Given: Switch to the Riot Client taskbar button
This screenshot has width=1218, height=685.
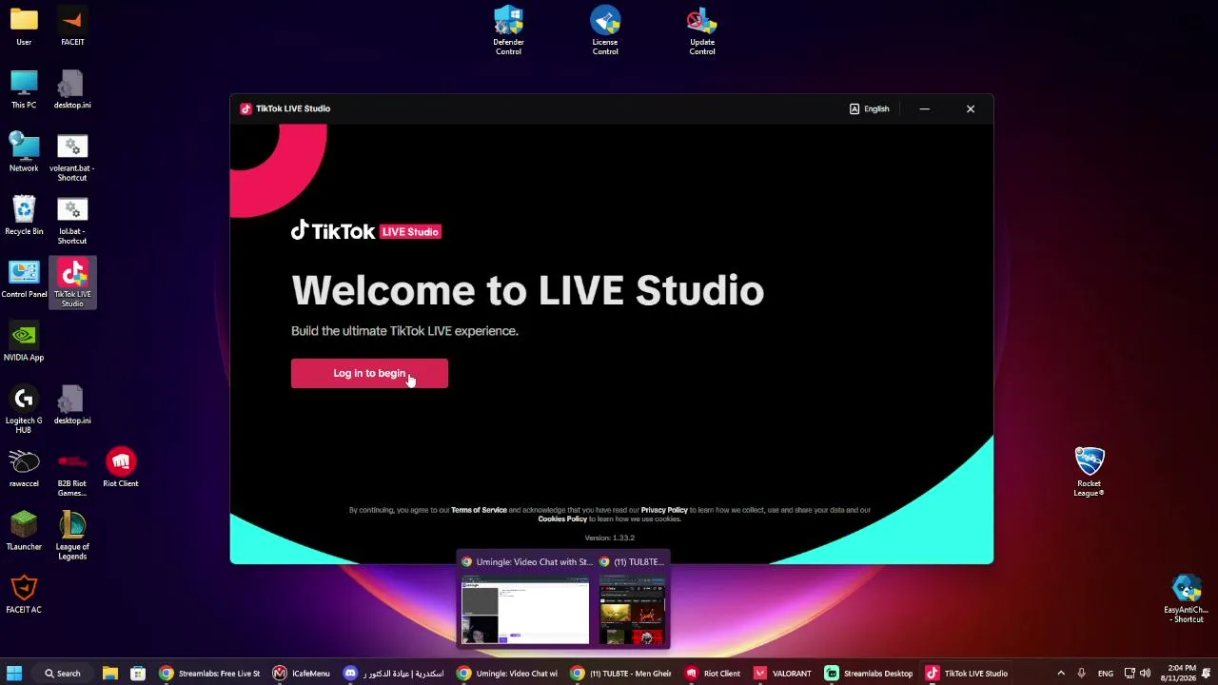Looking at the screenshot, I should pos(713,674).
